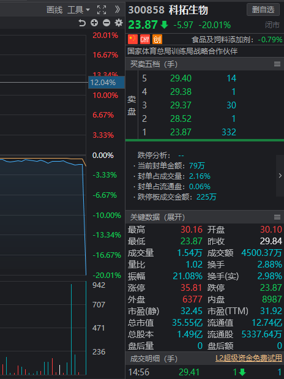Toggle fullscreen chart expand icon
Image resolution: width=284 pixels, height=379 pixels.
tap(102, 10)
